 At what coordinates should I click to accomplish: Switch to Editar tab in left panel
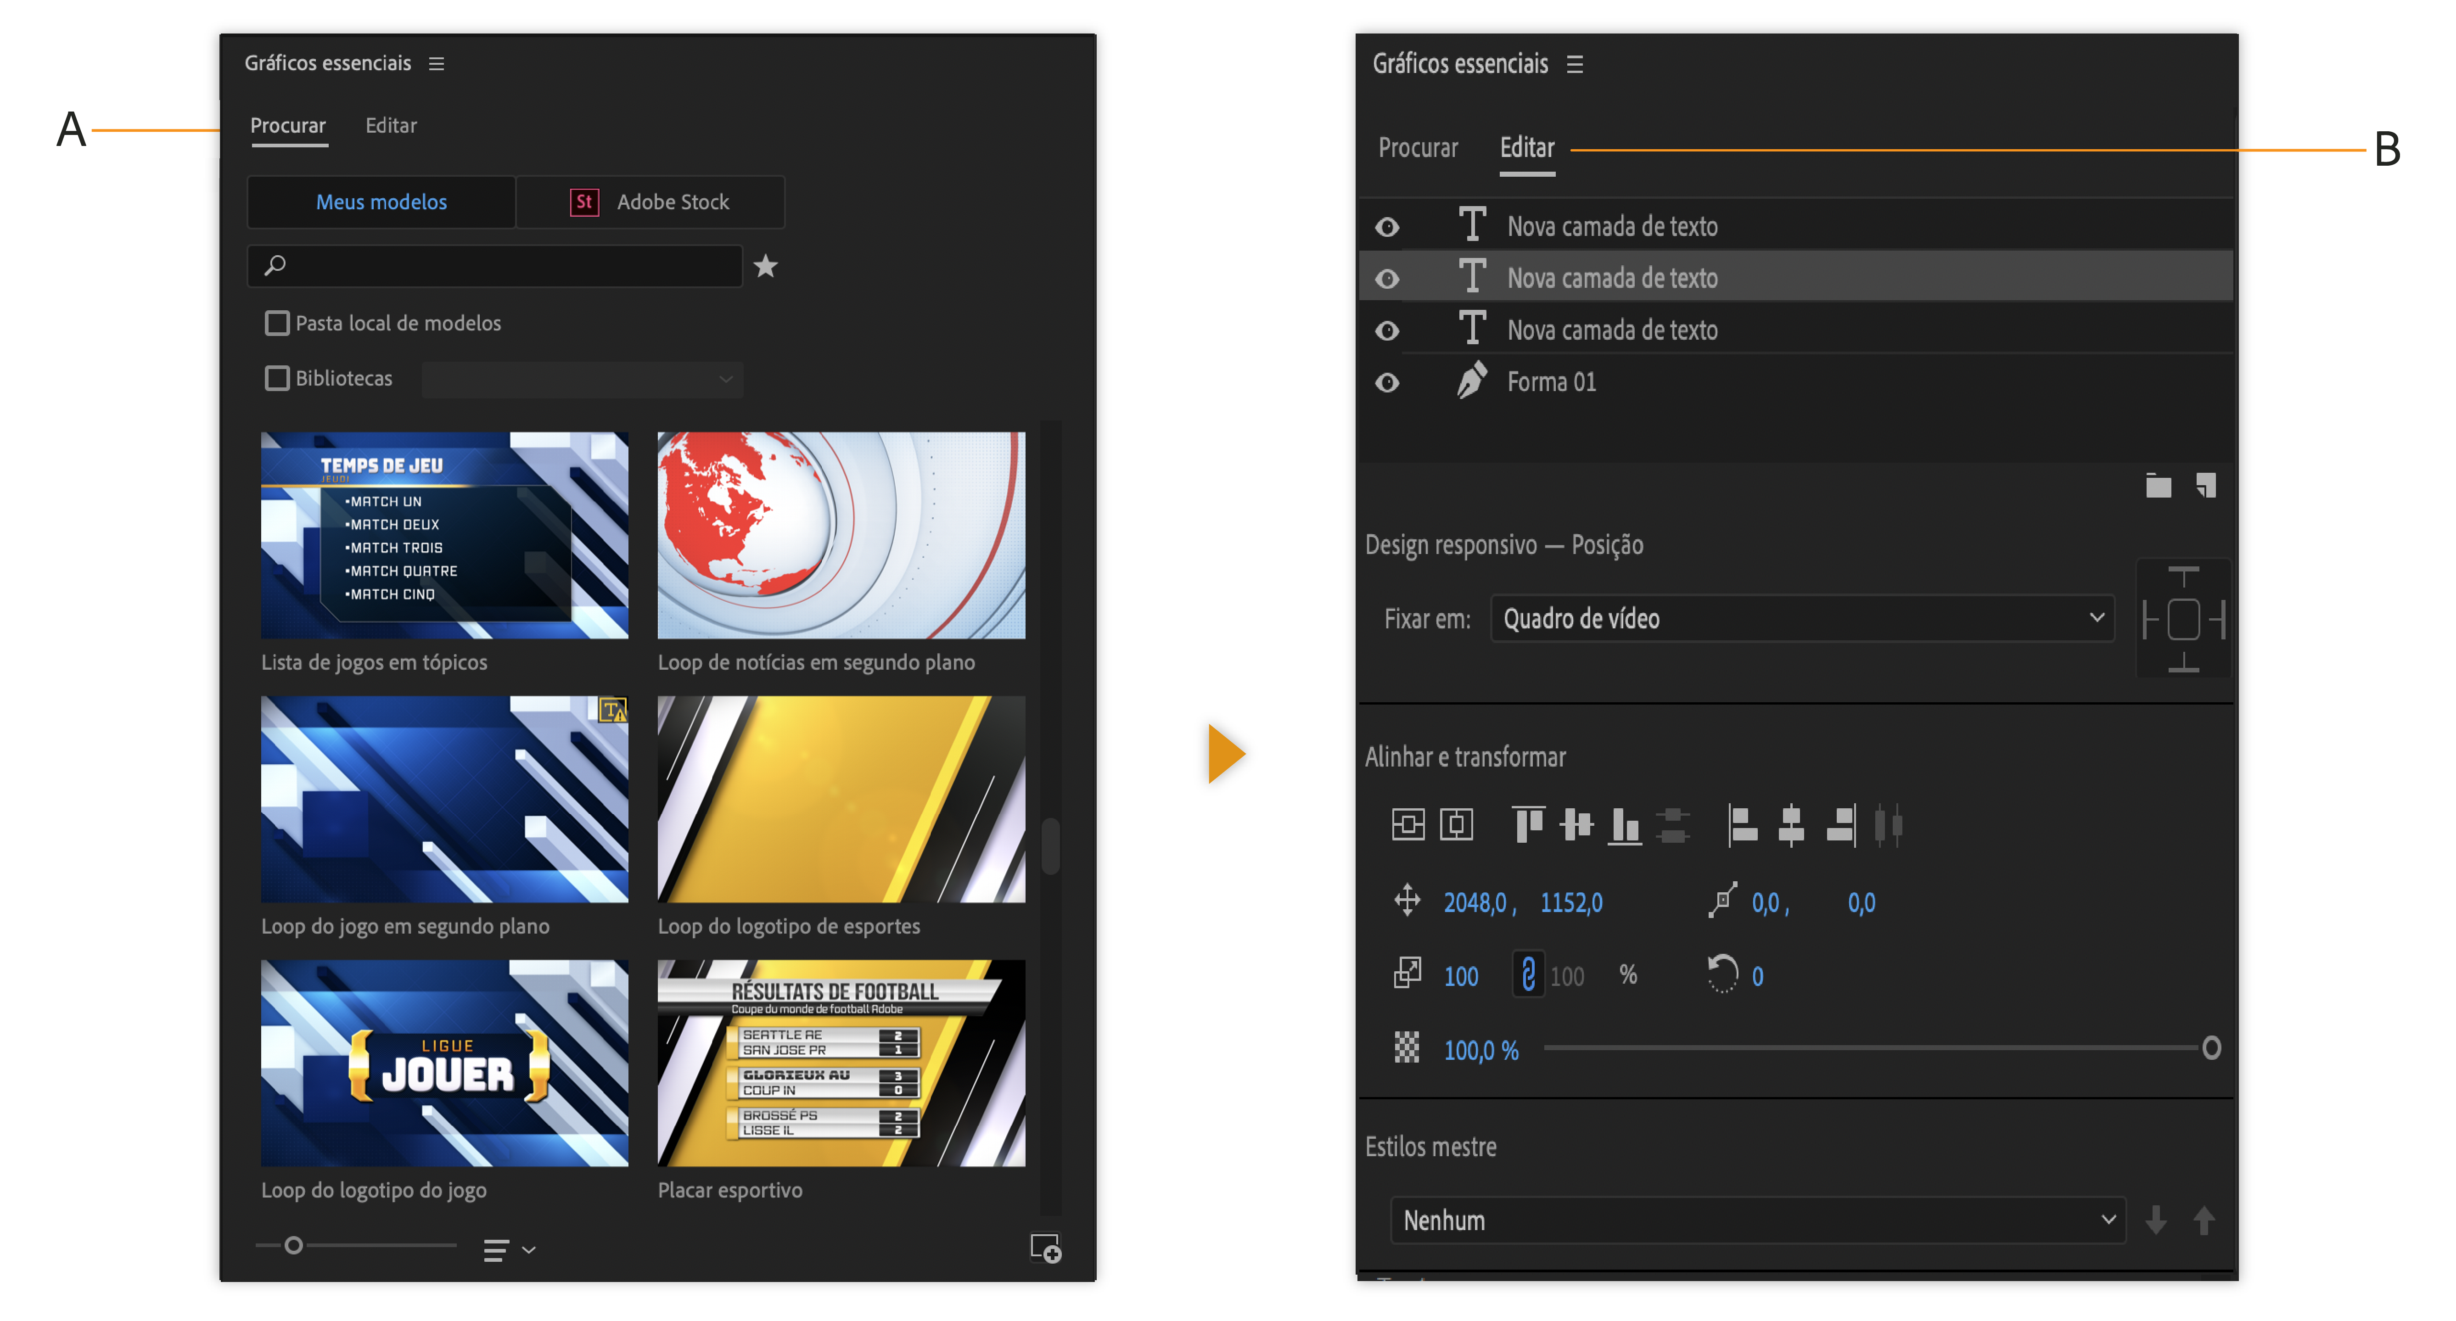pyautogui.click(x=391, y=126)
